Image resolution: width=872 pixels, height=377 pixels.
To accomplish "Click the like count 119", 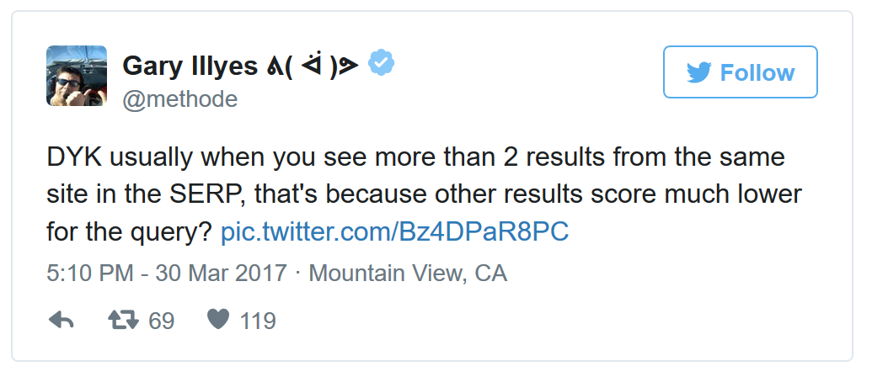I will coord(256,321).
